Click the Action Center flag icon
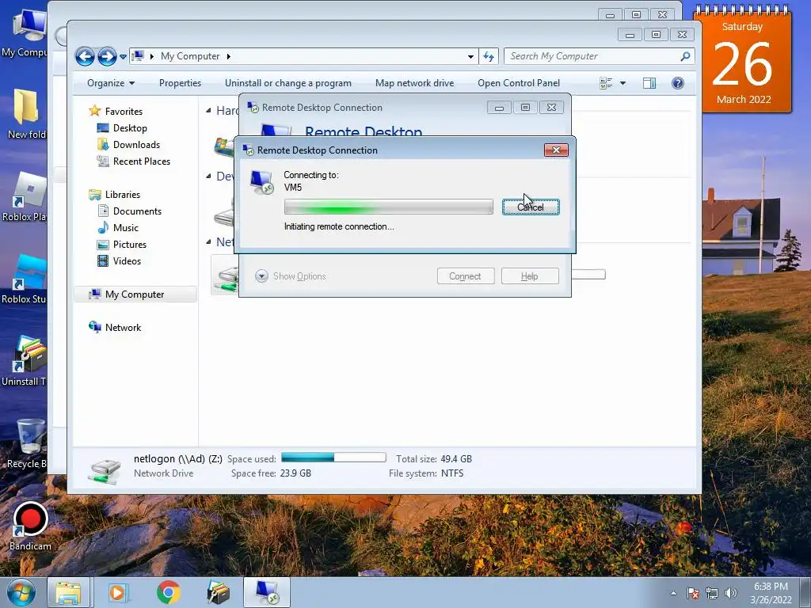Screen dimensions: 811x608 (692, 593)
